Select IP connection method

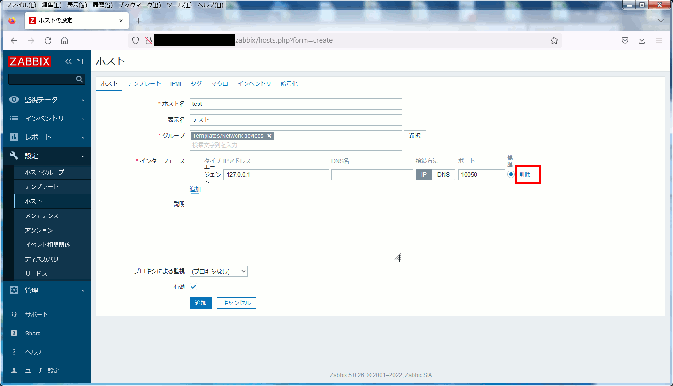pyautogui.click(x=424, y=175)
